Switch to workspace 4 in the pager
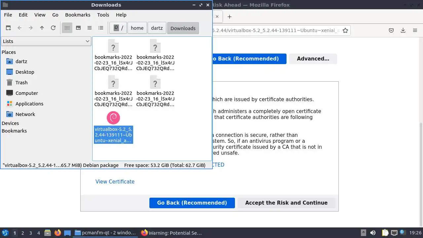423x238 pixels. (x=38, y=233)
